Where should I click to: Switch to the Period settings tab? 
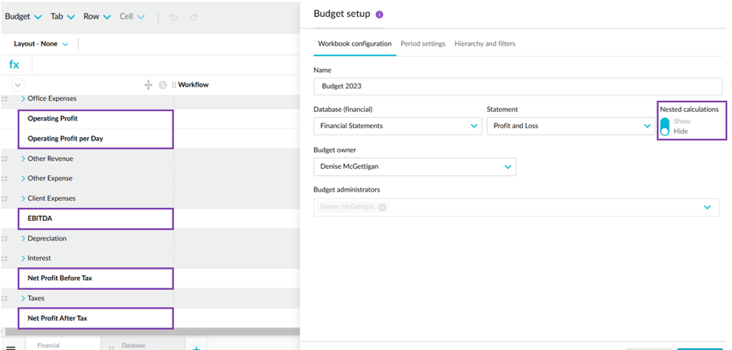(421, 44)
